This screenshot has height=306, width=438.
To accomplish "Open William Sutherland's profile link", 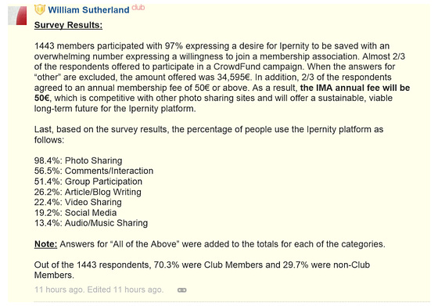I will coord(88,10).
